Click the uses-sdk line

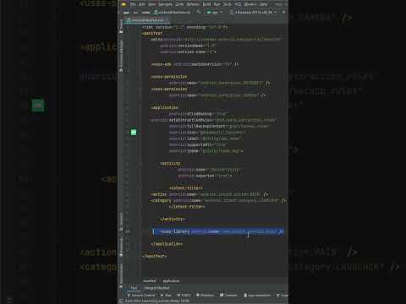(x=195, y=64)
